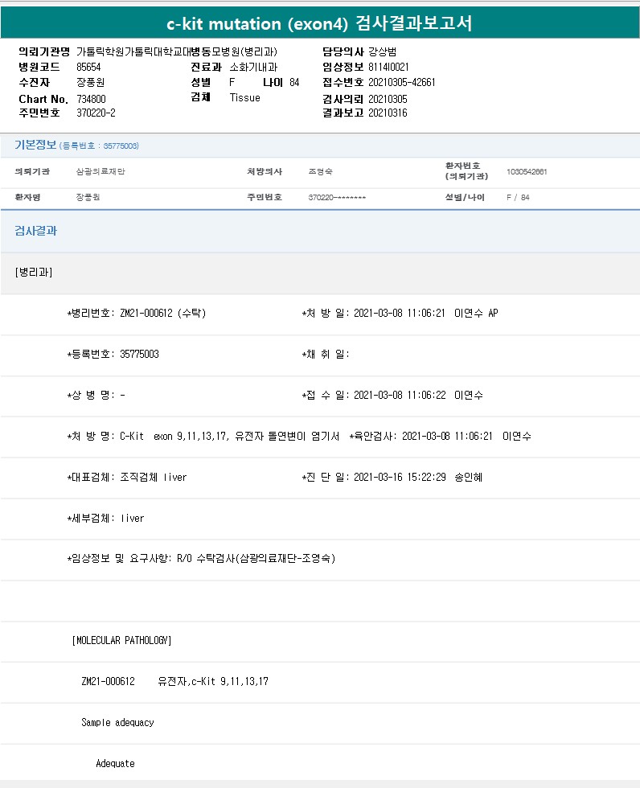Image resolution: width=640 pixels, height=788 pixels.
Task: Click the Adequate result text
Action: [115, 763]
